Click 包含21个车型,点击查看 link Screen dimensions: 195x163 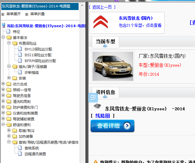[140, 25]
